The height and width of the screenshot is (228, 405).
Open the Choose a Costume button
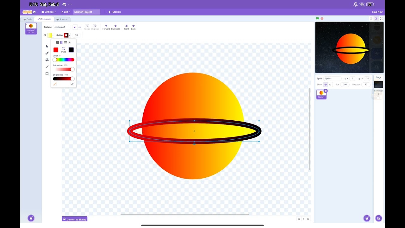point(31,218)
